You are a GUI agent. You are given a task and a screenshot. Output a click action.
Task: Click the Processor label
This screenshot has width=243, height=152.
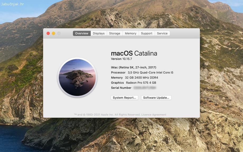118,72
